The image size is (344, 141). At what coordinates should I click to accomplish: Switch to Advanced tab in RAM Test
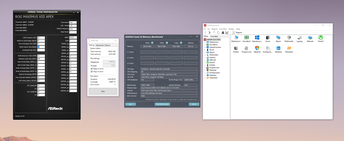pos(99,45)
